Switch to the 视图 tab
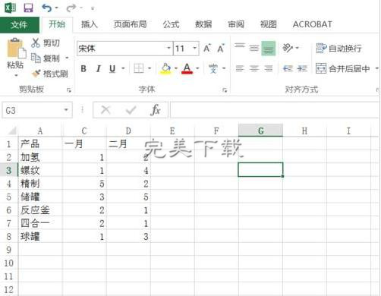The width and height of the screenshot is (381, 296). coord(269,24)
